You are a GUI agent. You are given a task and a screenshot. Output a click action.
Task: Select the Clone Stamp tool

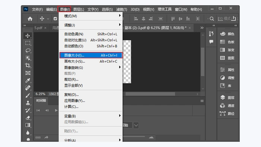point(28,103)
